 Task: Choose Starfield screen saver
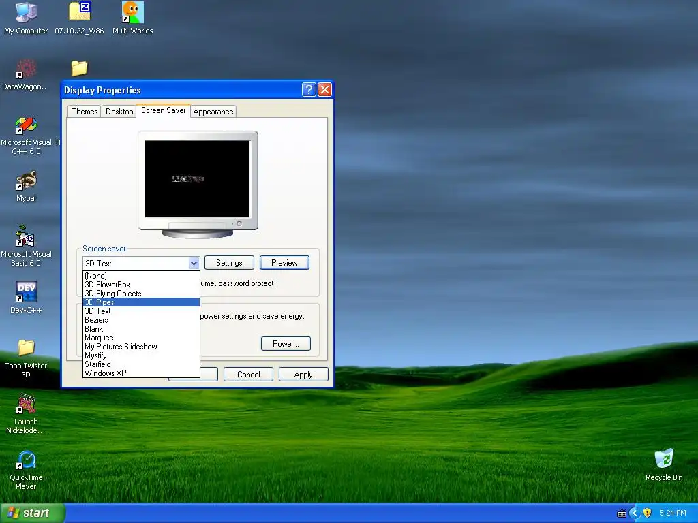[x=141, y=364]
